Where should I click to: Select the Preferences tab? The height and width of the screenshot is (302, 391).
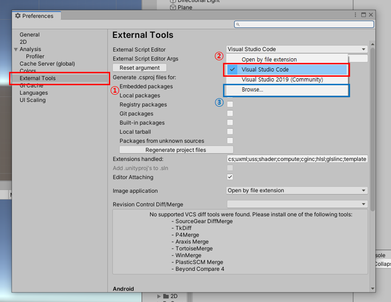(x=36, y=16)
